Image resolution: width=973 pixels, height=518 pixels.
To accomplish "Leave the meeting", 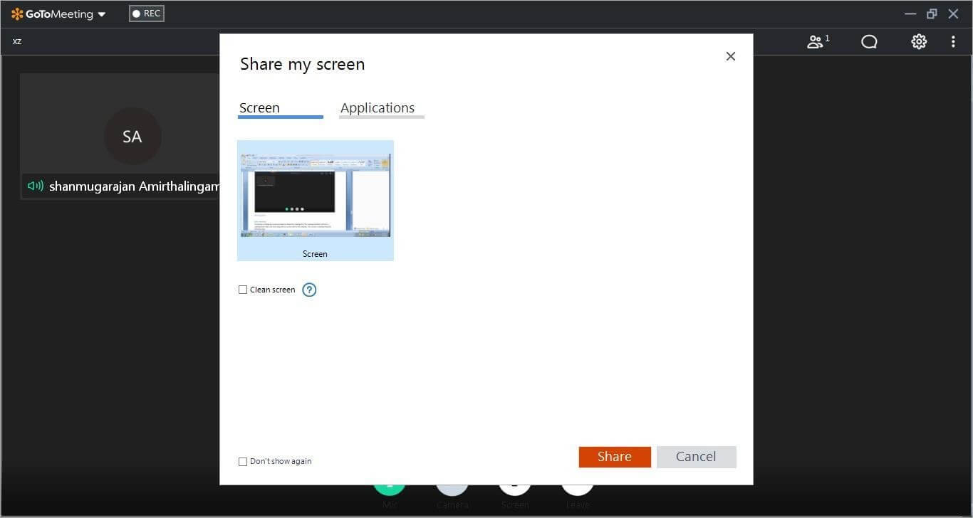I will tap(577, 487).
